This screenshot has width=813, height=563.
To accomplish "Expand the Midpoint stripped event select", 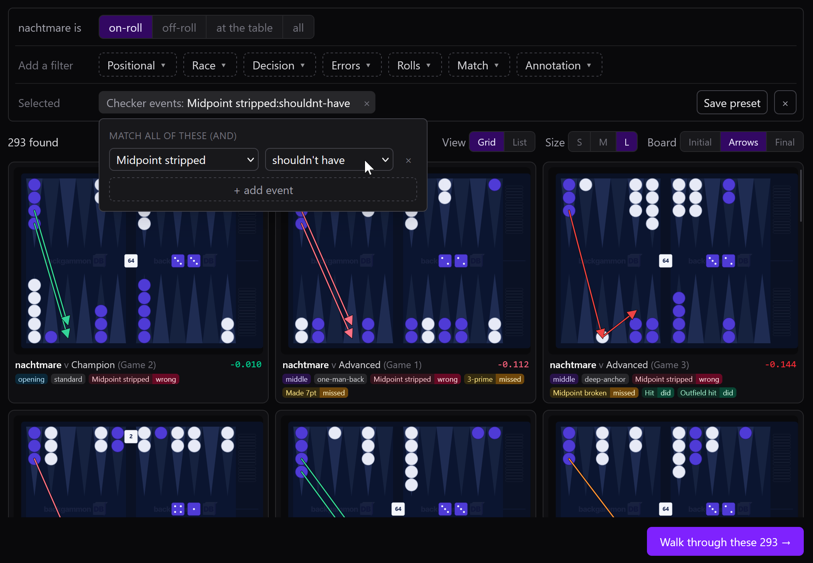I will [x=184, y=160].
